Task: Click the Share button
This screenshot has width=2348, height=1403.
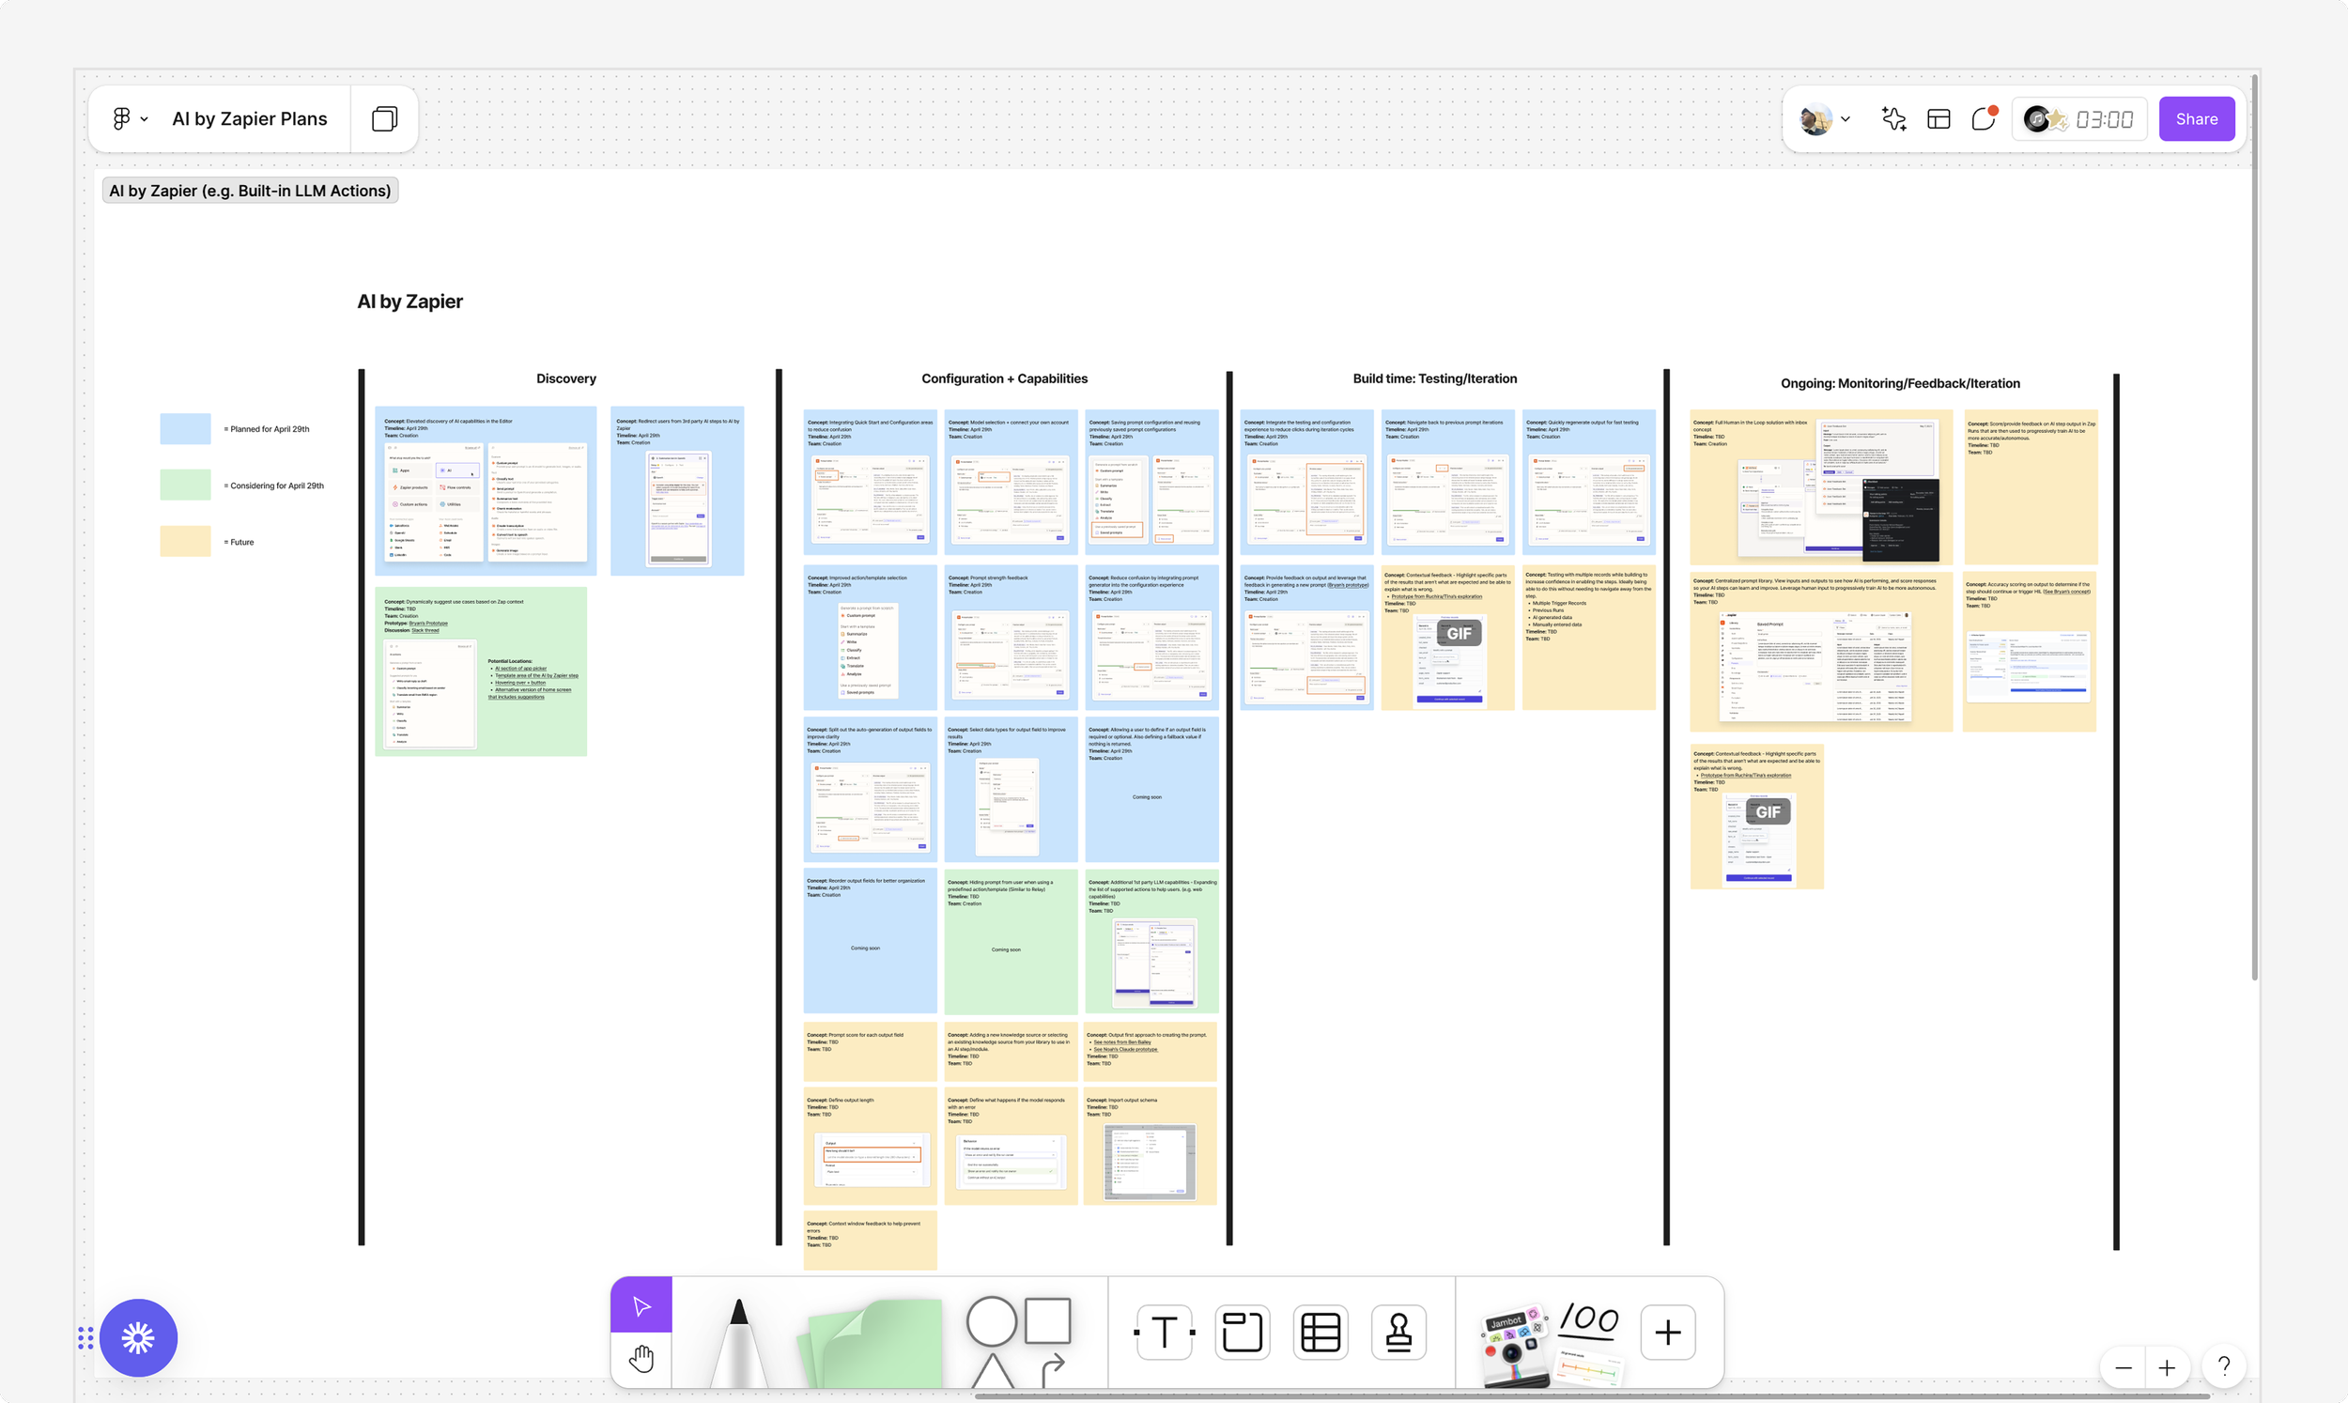Action: coord(2196,119)
